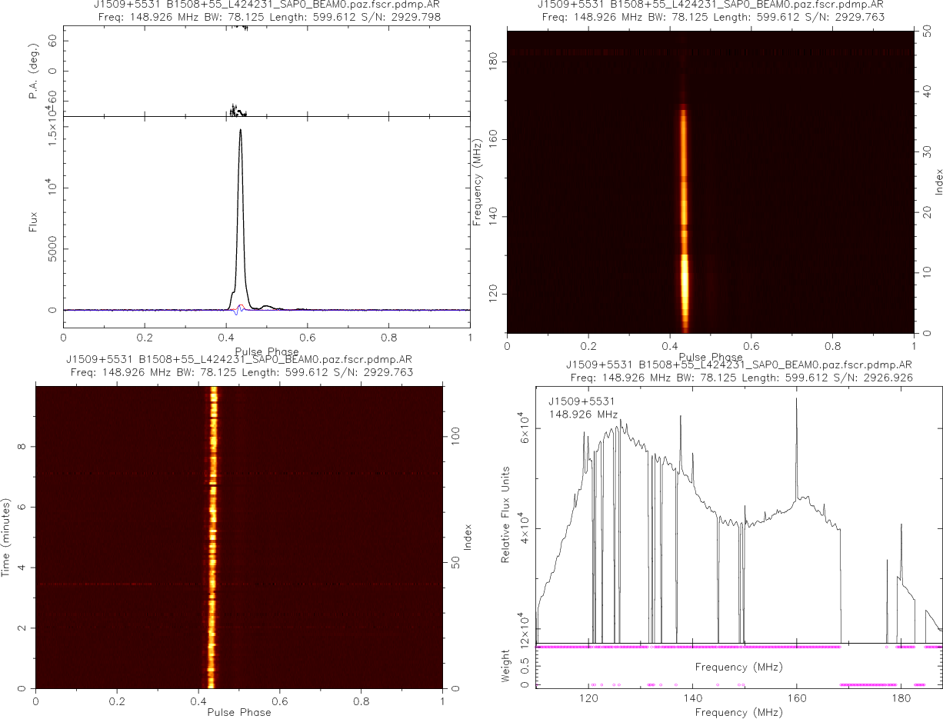The image size is (943, 719).
Task: Click "Pulse Phase" label below time heatmap
Action: [239, 712]
